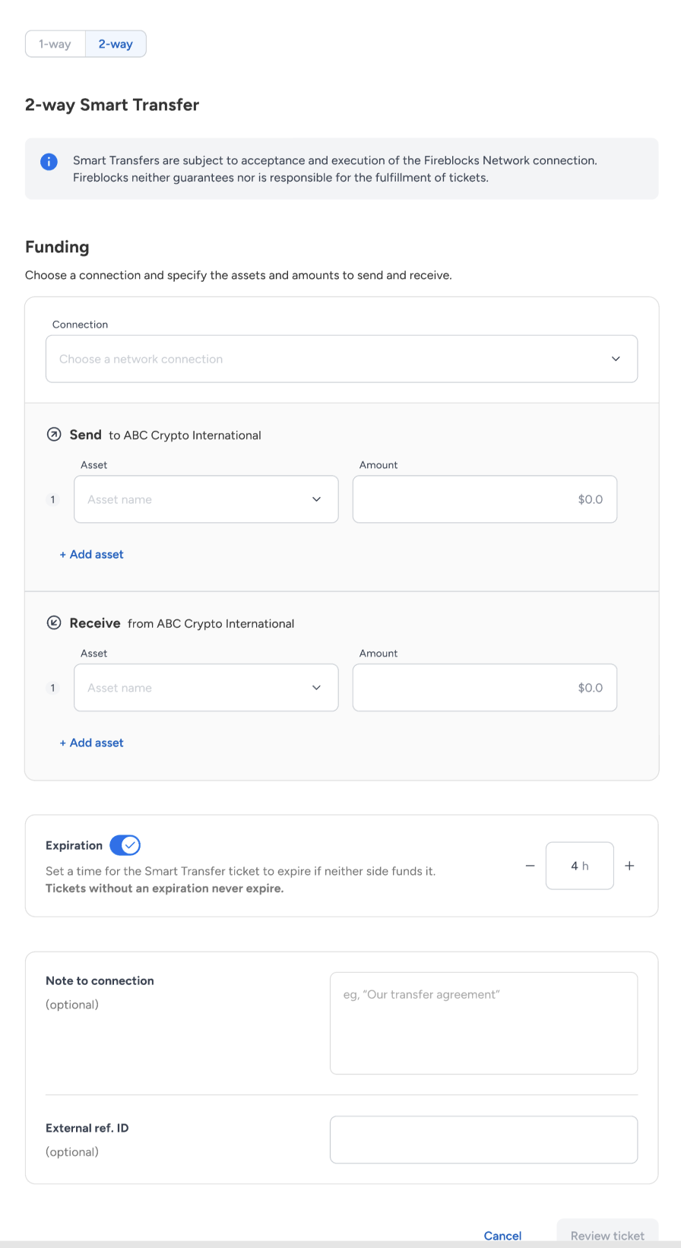Click the Receive asset row number badge
Image resolution: width=681 pixels, height=1248 pixels.
[52, 688]
